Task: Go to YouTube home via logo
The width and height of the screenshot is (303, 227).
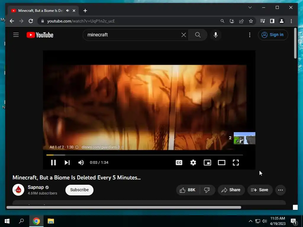Action: (x=40, y=35)
